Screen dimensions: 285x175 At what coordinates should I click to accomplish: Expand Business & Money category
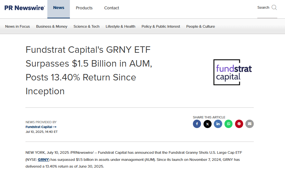[52, 26]
